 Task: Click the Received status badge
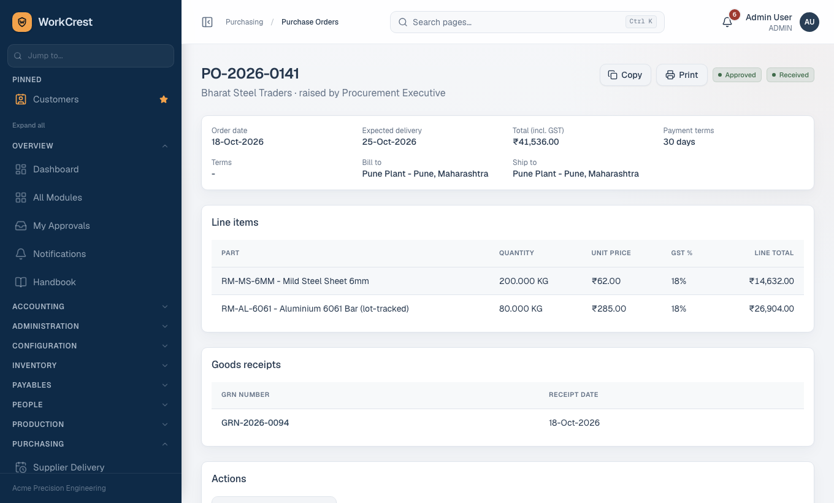pyautogui.click(x=790, y=75)
